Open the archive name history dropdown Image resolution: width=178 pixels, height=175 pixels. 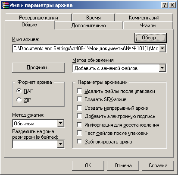coord(162,48)
